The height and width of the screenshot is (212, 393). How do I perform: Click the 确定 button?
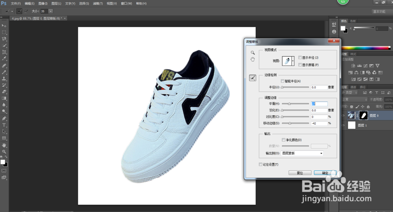coord(325,173)
